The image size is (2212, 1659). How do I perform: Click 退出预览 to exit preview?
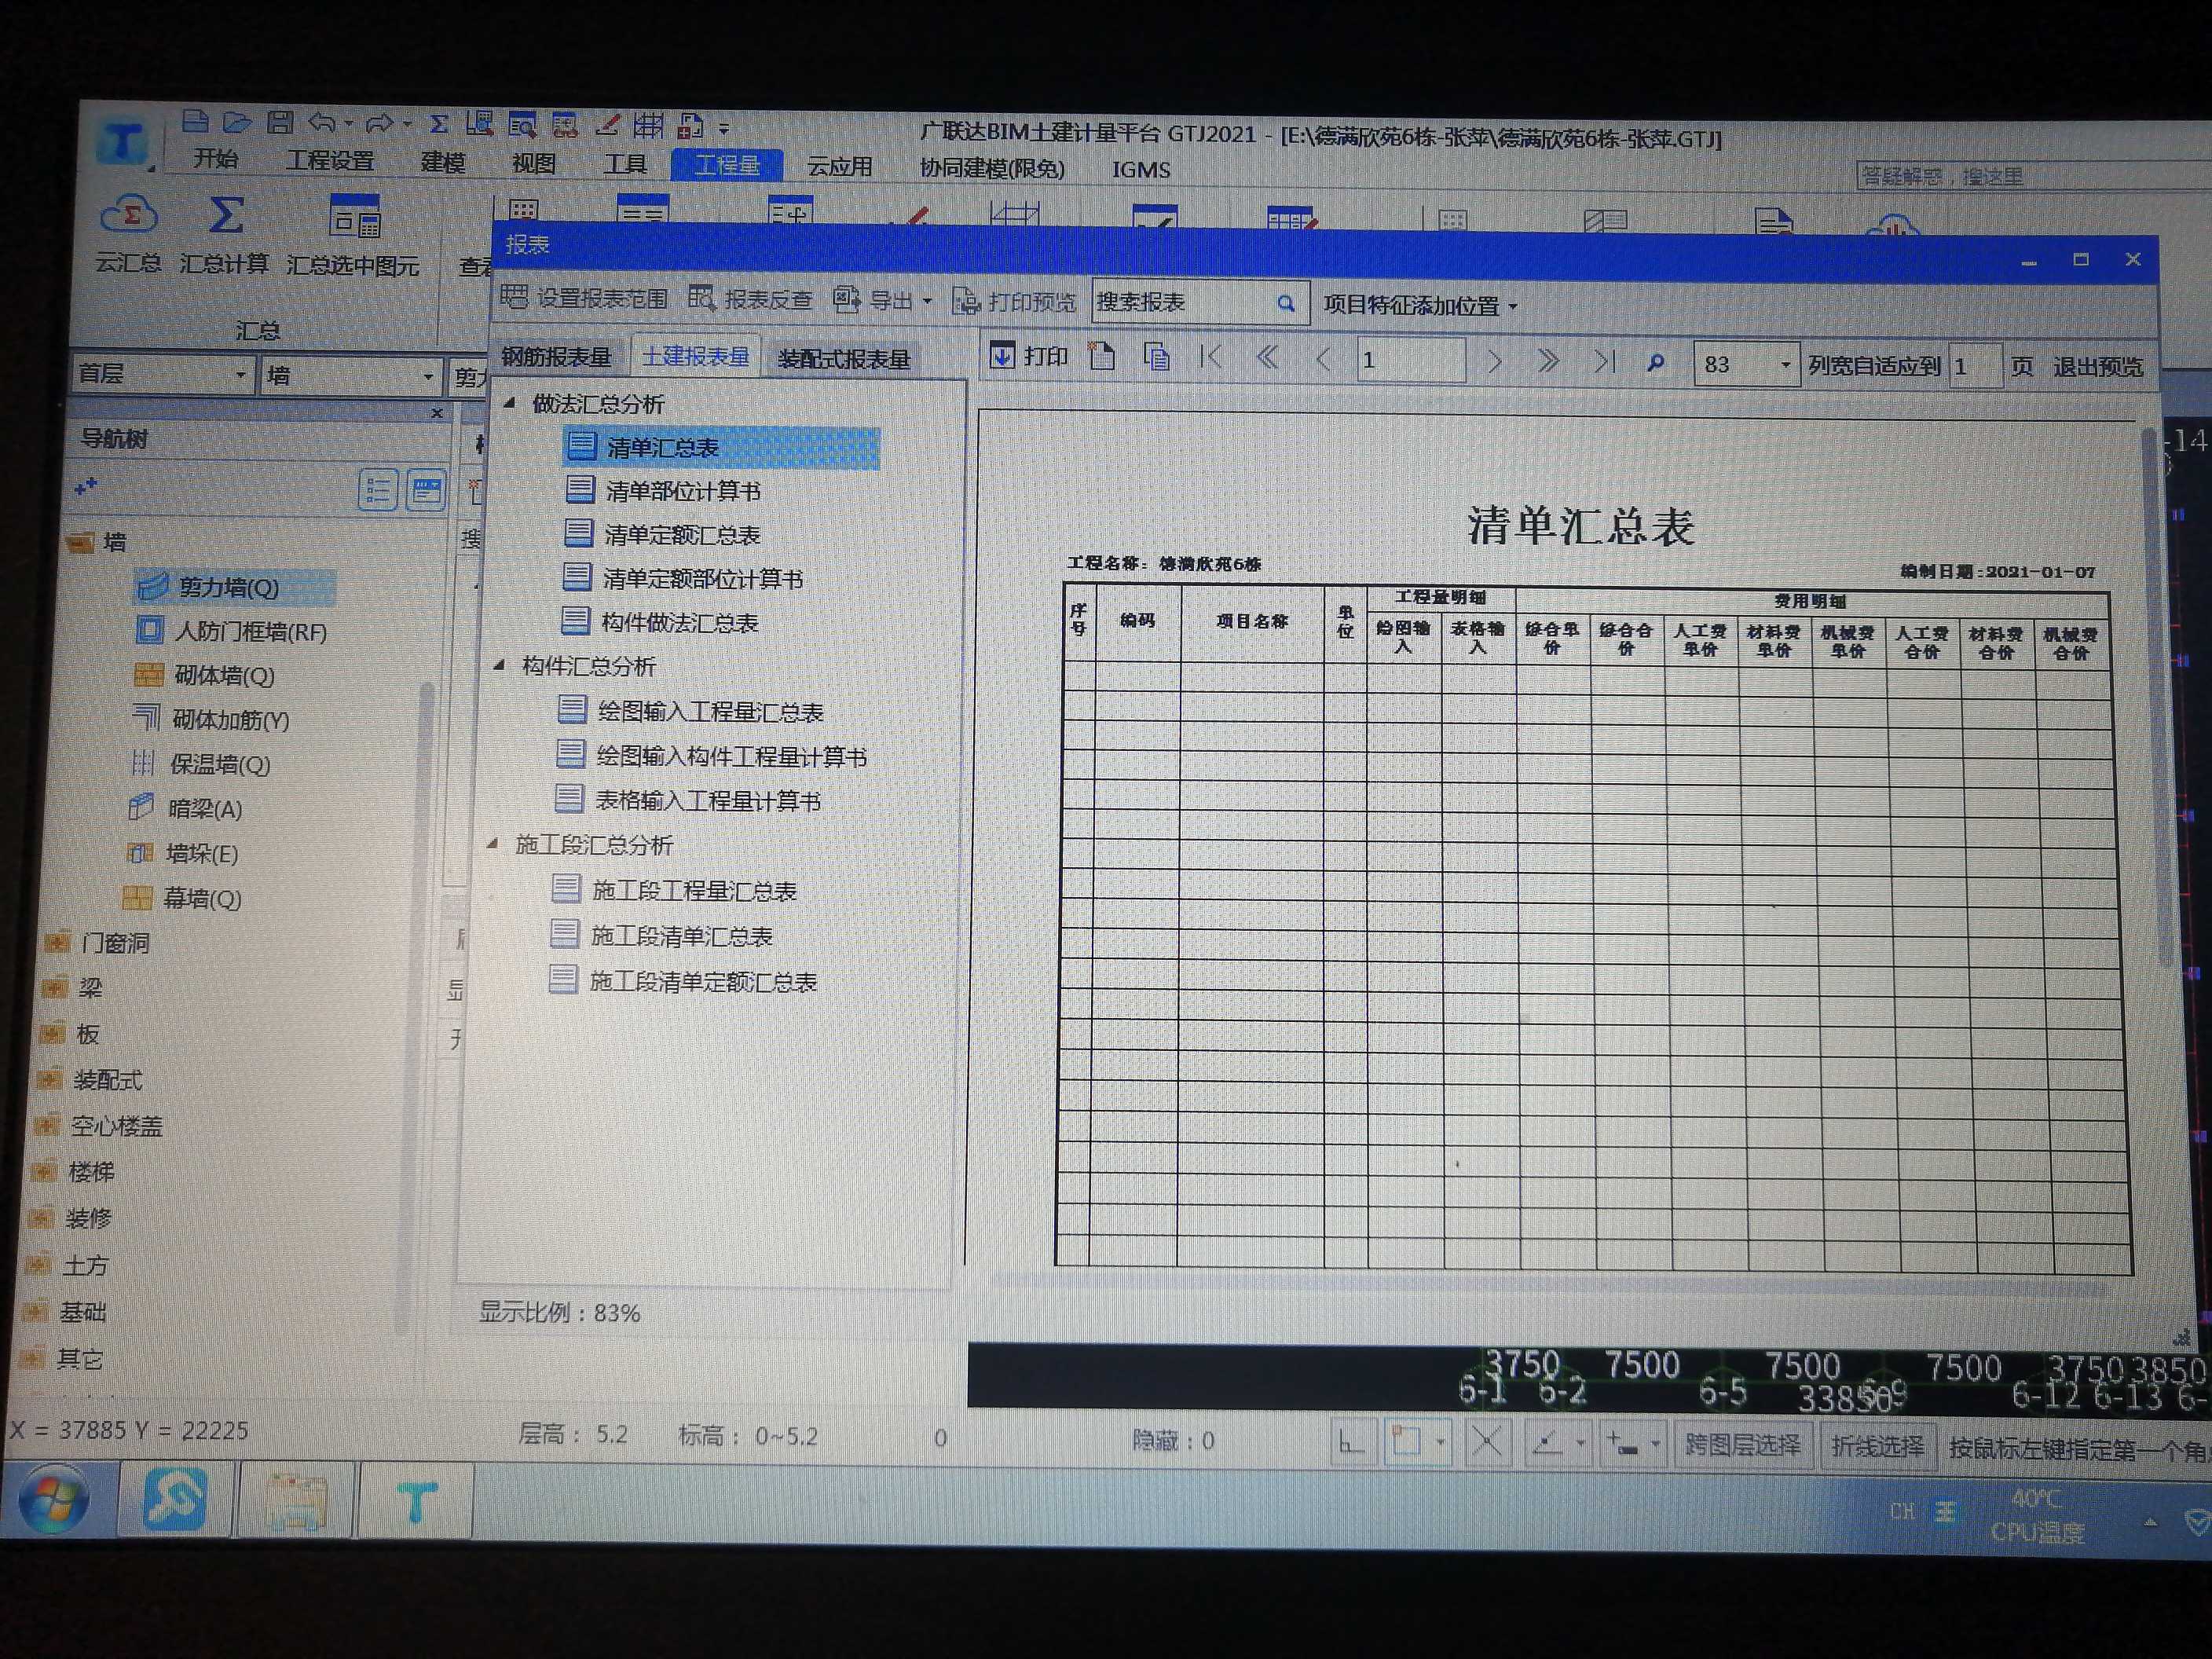pos(2098,367)
